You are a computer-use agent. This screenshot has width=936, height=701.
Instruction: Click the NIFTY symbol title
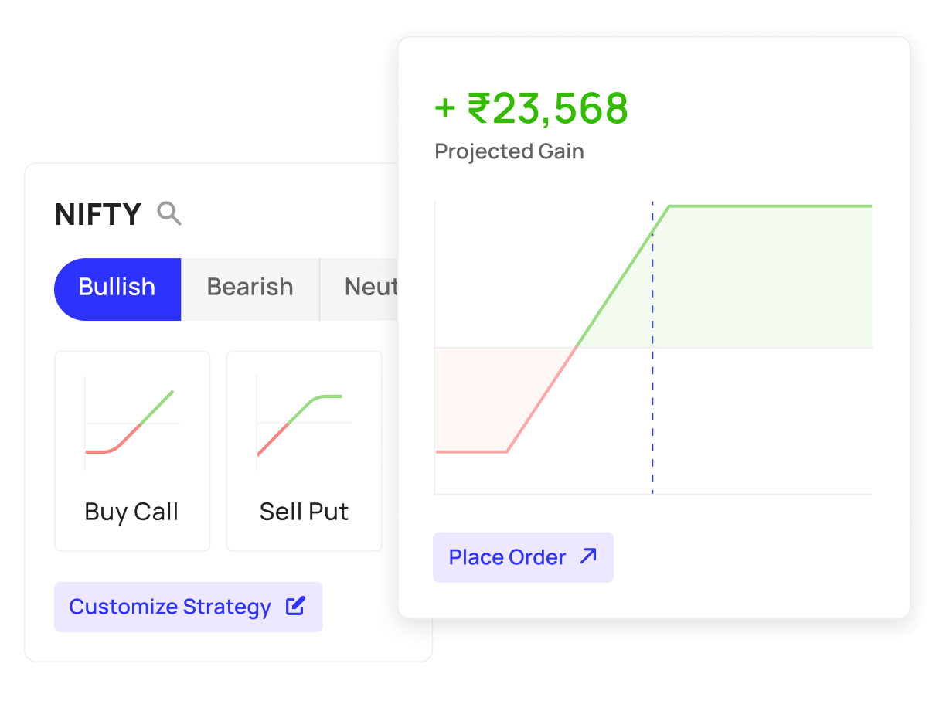98,215
